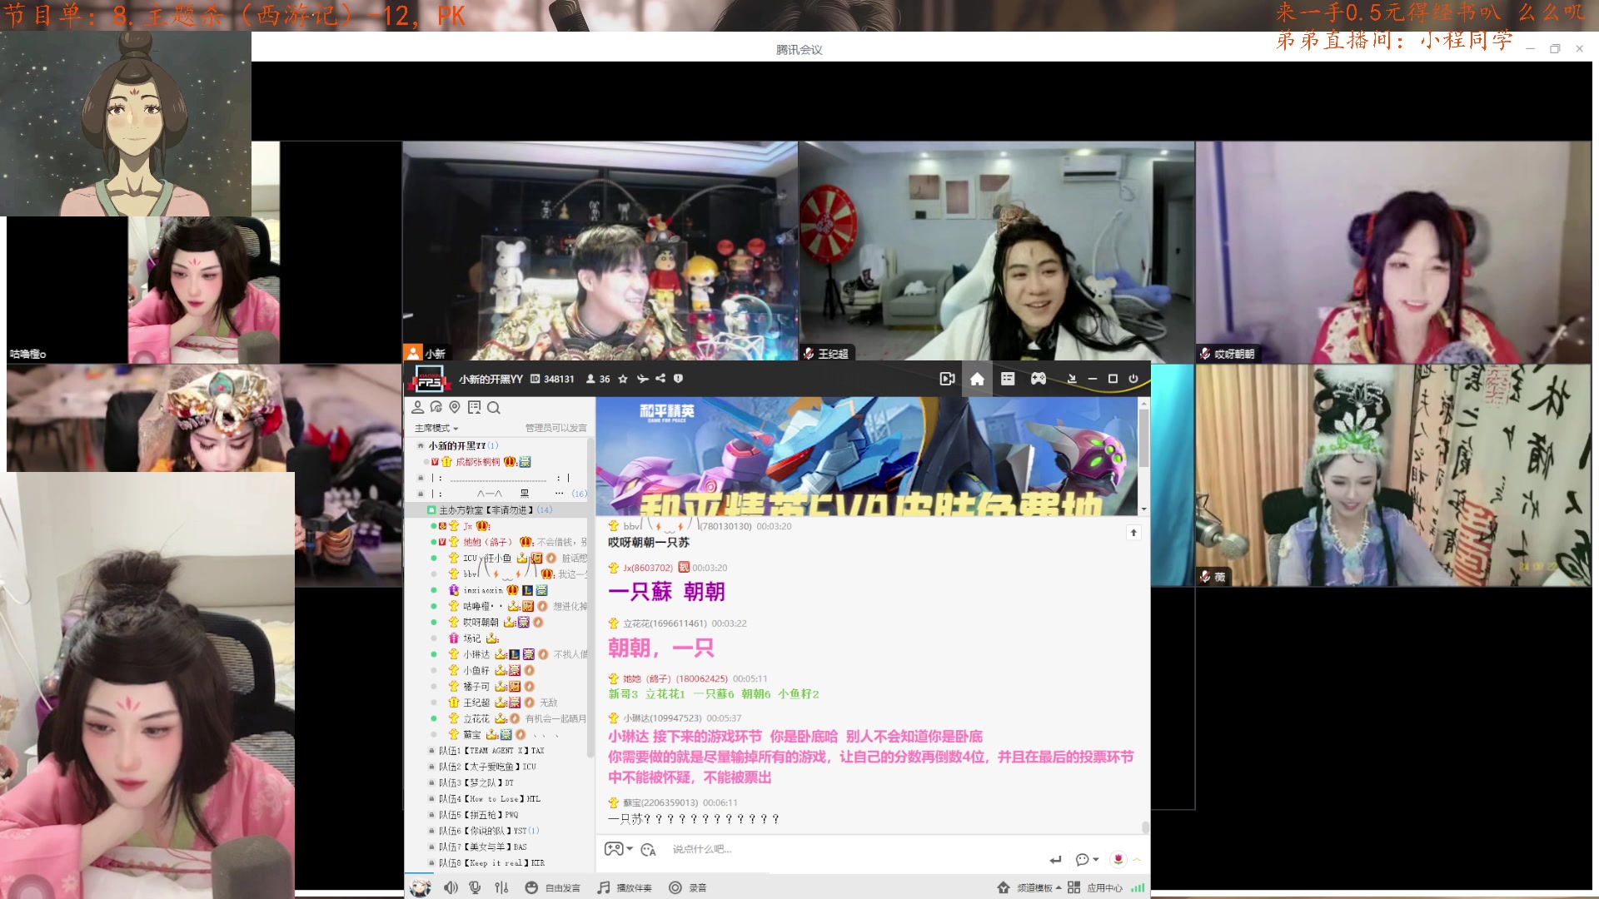Expand the ∧—∧ 黑 channel with 16 users
The width and height of the screenshot is (1599, 899).
tap(421, 494)
